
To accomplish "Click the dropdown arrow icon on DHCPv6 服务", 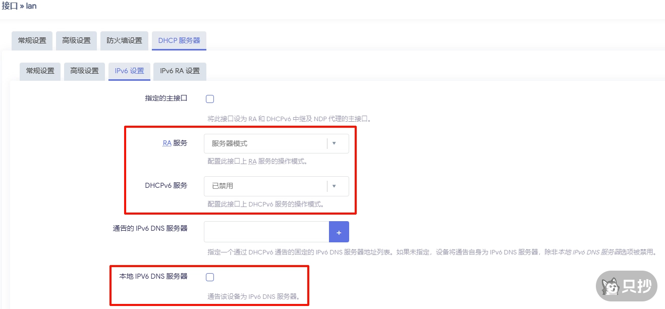I will pos(334,186).
